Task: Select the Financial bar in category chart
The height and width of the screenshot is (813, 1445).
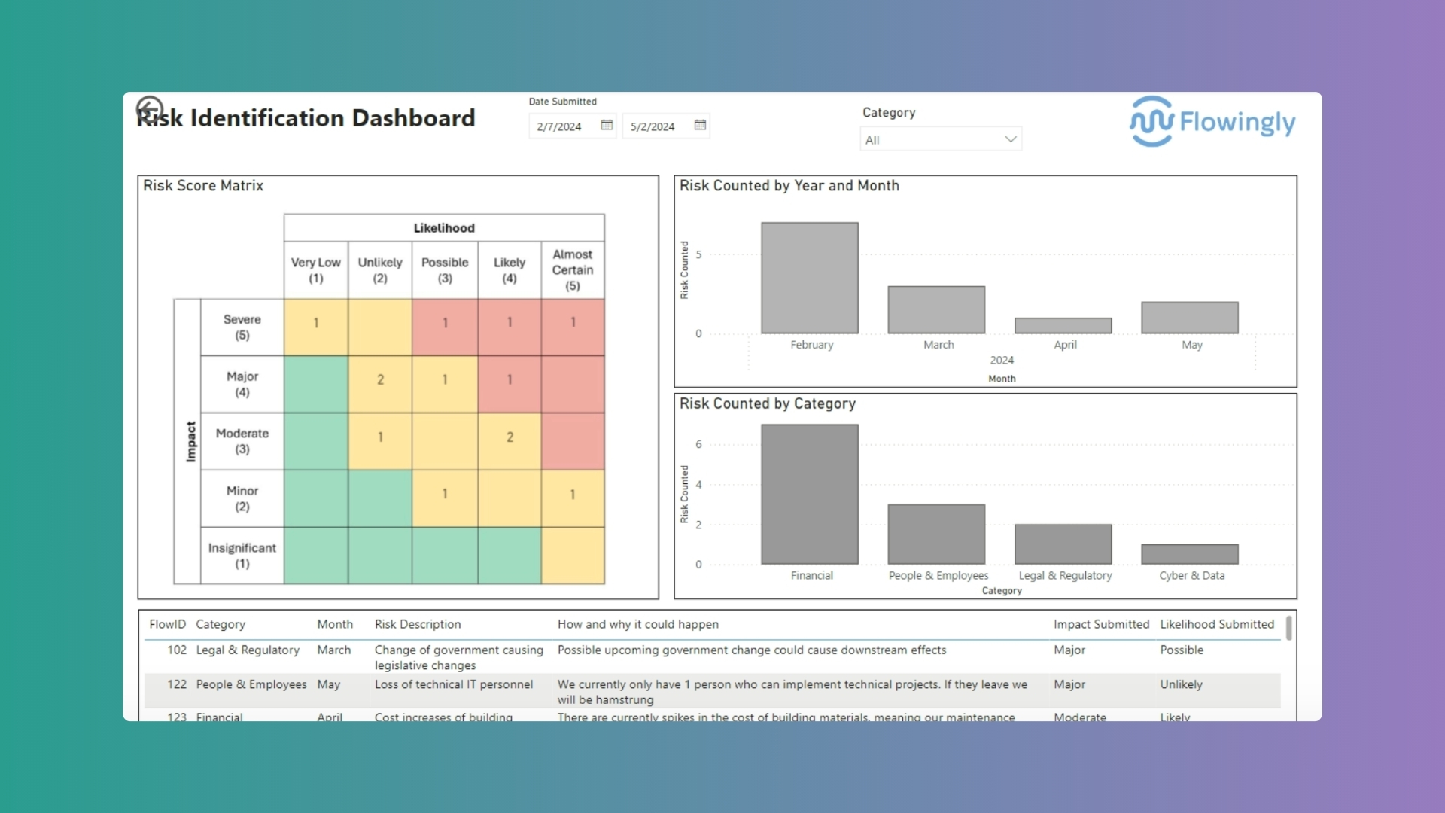Action: (811, 493)
